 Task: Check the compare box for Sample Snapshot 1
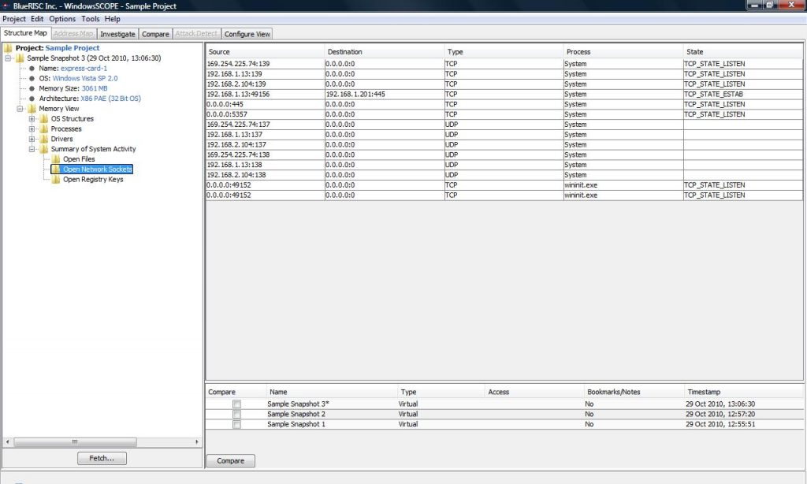click(236, 425)
